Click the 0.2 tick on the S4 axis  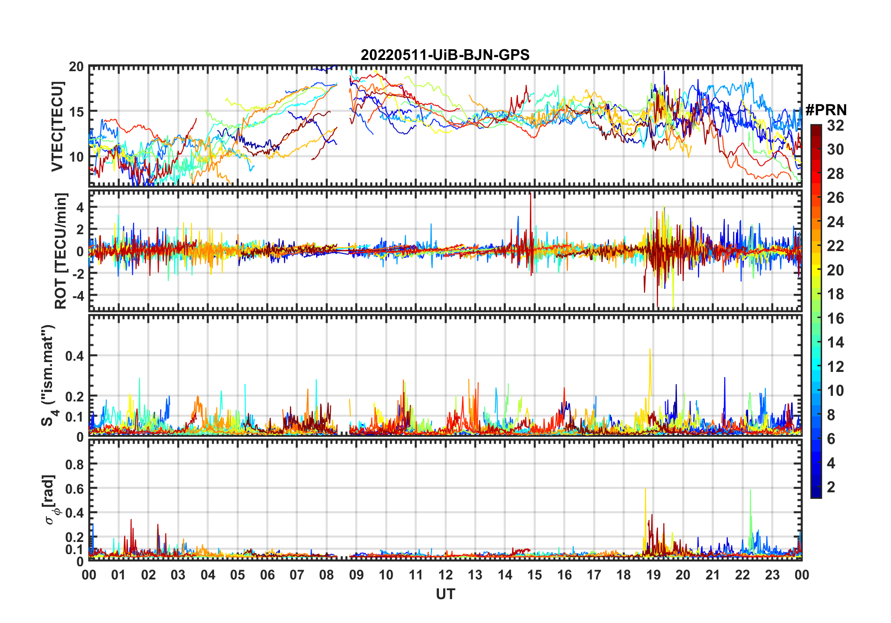74,397
